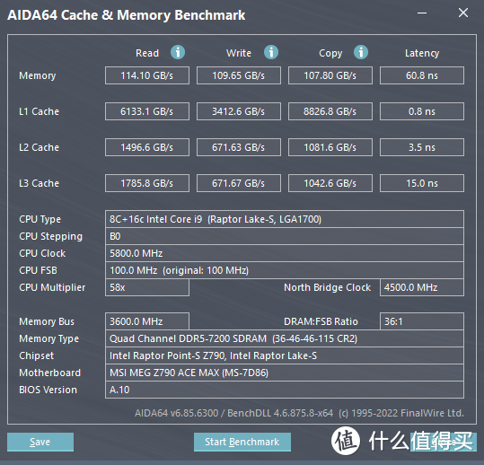484x465 pixels.
Task: Click the DRAM:FSB Ratio label
Action: [x=321, y=321]
